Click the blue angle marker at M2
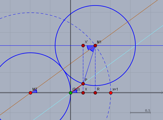 click(35, 91)
